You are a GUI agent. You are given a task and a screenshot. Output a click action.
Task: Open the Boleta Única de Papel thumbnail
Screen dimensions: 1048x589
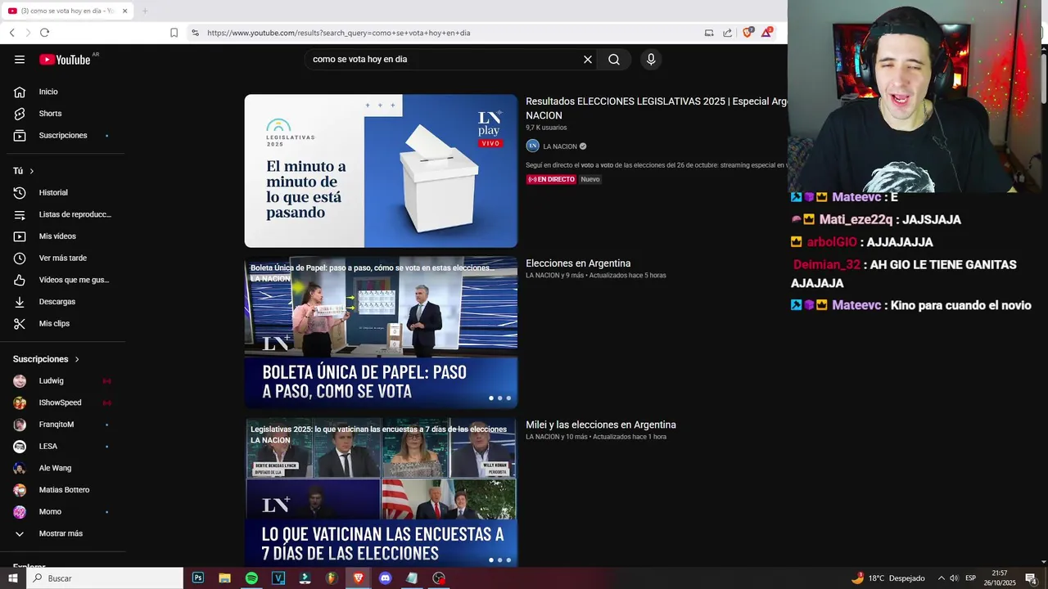coord(381,332)
